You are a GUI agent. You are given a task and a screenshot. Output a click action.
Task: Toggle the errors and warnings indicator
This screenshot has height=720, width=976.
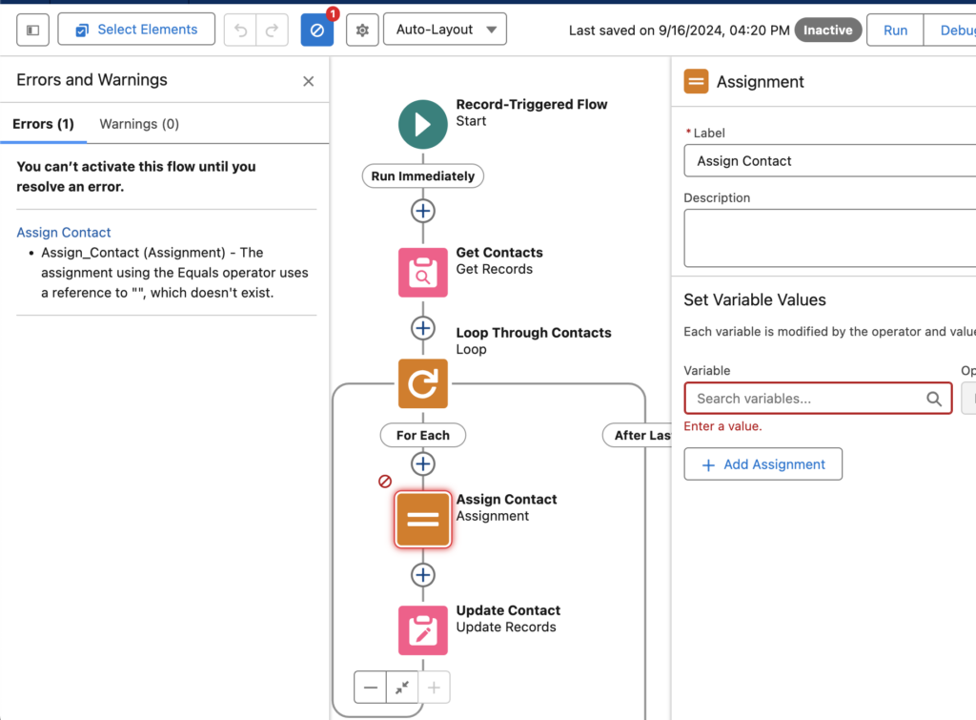click(x=317, y=31)
